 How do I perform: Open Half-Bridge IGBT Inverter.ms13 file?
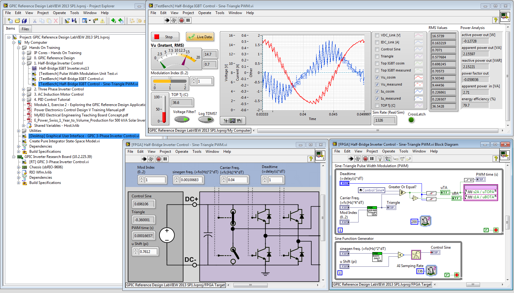pyautogui.click(x=64, y=68)
